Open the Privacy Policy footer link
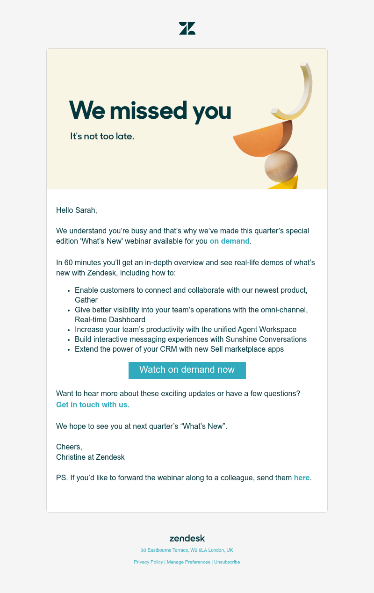Viewport: 374px width, 593px height. [148, 562]
